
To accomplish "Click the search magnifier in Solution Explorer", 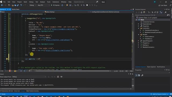I will coord(168,15).
